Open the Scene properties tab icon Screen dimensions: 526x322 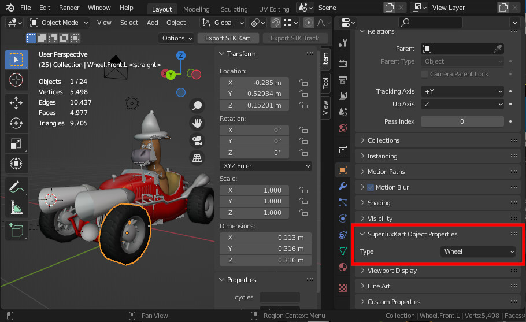[x=343, y=112]
